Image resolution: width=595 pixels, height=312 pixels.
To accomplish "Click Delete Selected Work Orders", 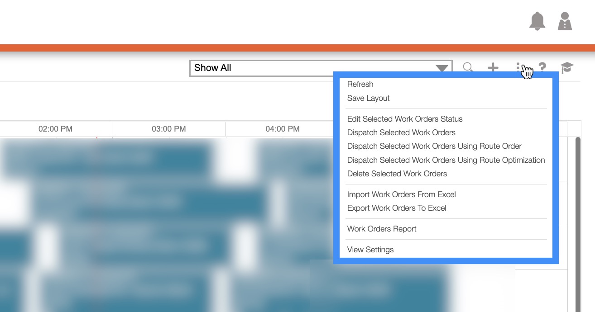I will [397, 174].
